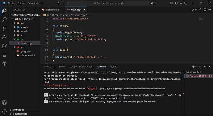Viewport: 213px width, 116px height.
Task: Select the main.cpp editor tab
Action: tap(76, 10)
